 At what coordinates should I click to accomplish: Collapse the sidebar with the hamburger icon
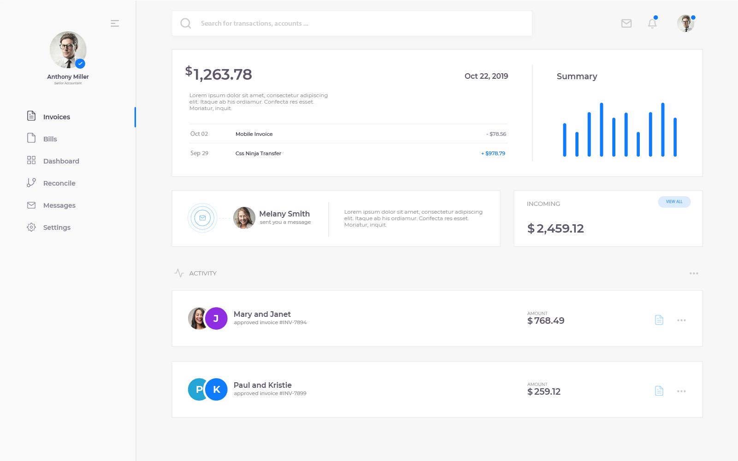[x=115, y=23]
